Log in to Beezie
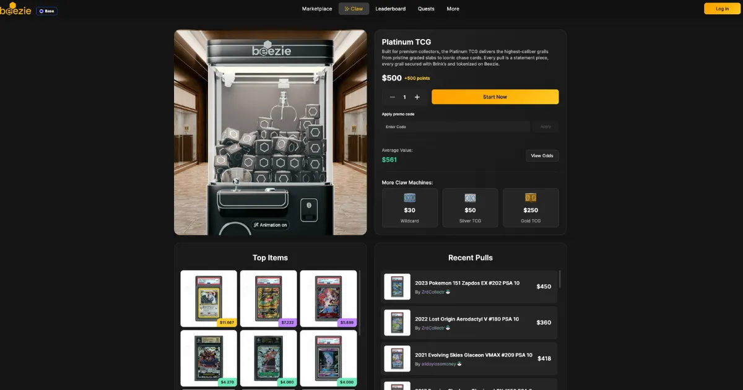743x390 pixels. tap(721, 9)
